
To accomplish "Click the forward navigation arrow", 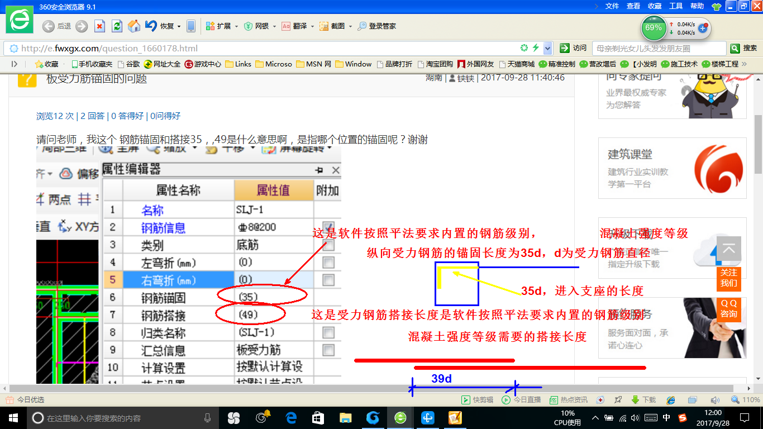I will coord(82,26).
